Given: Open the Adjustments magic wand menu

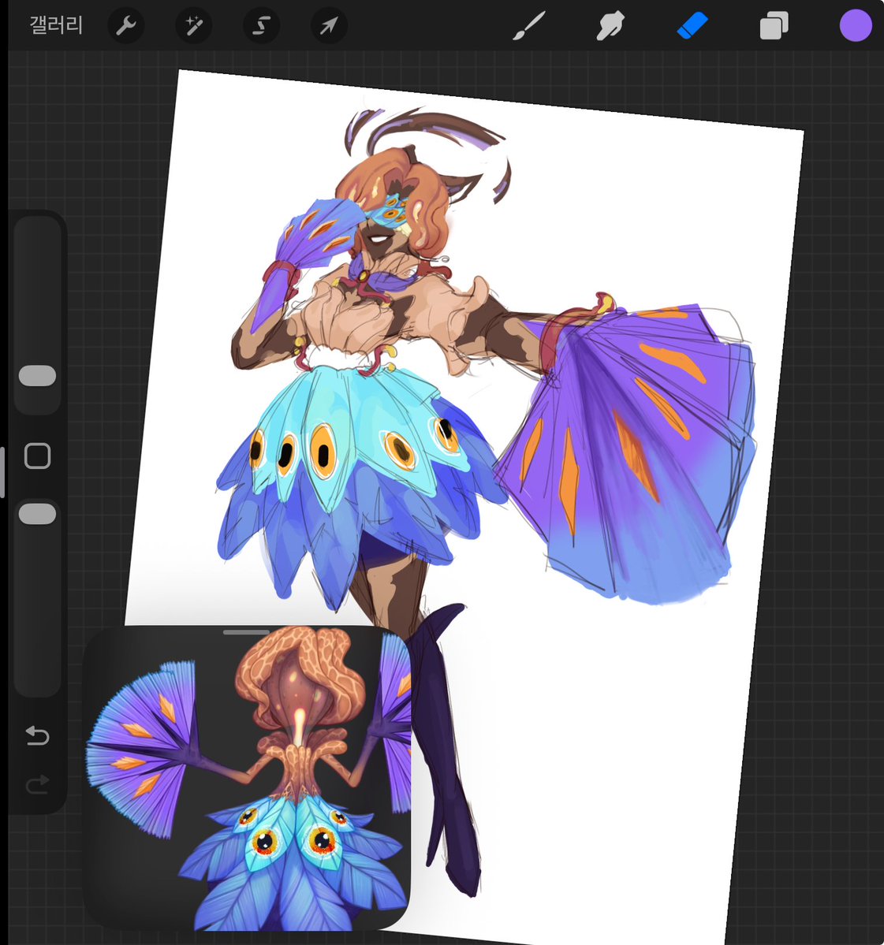Looking at the screenshot, I should click(193, 26).
